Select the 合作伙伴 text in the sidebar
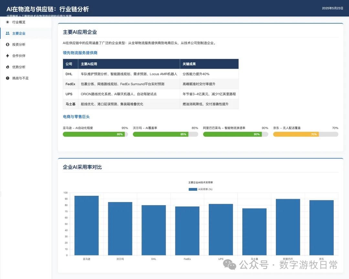This screenshot has height=279, width=349. (19, 56)
